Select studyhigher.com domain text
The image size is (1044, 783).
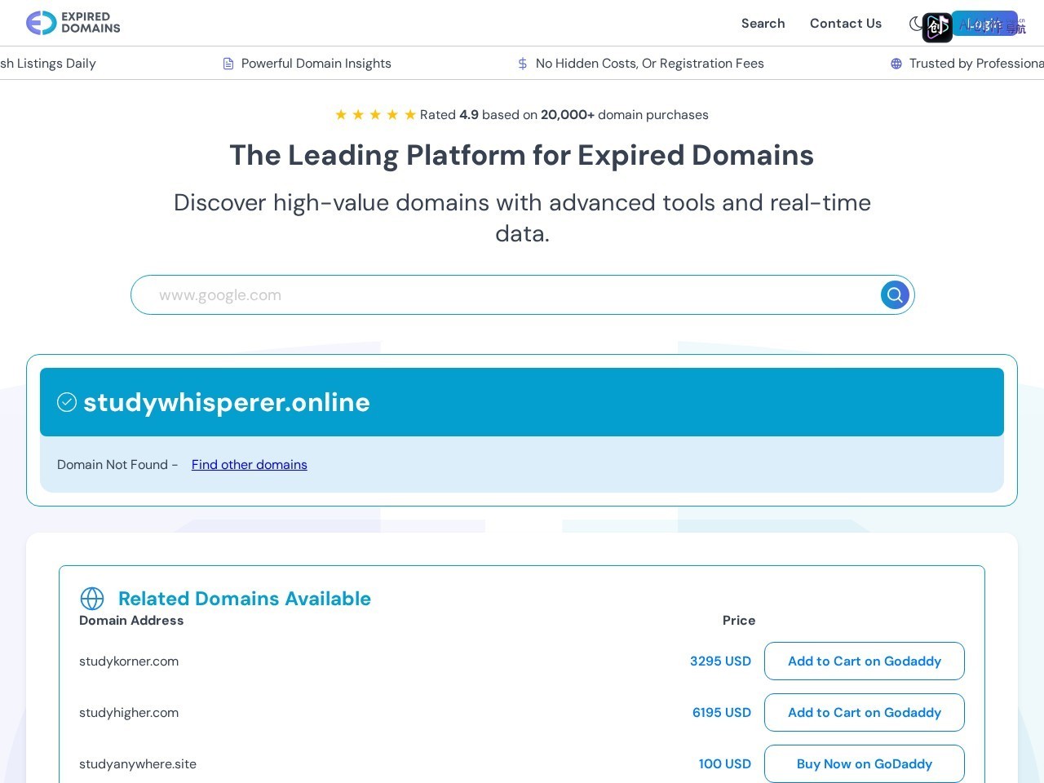click(x=129, y=713)
